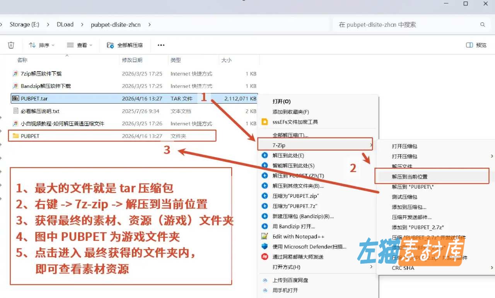Expand chevron after DLoad breadcrumb
Screen dimensions: 495x298
coord(82,24)
